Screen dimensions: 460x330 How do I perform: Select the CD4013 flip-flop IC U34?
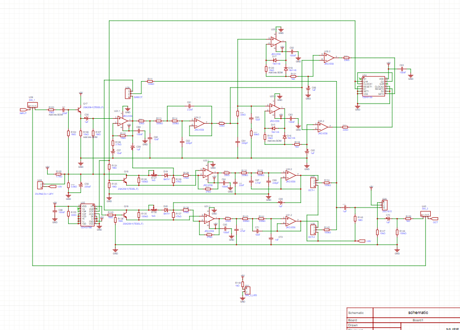(x=373, y=86)
